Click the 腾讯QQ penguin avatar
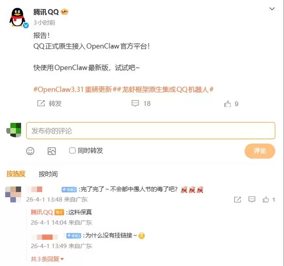Image resolution: width=284 pixels, height=266 pixels. click(18, 18)
